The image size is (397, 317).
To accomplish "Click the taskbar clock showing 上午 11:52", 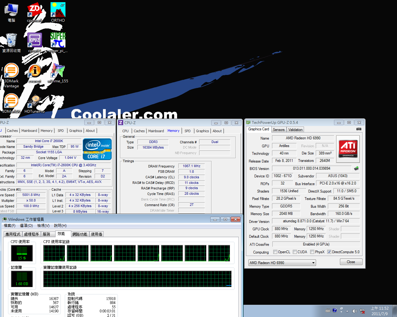I will coord(380,311).
